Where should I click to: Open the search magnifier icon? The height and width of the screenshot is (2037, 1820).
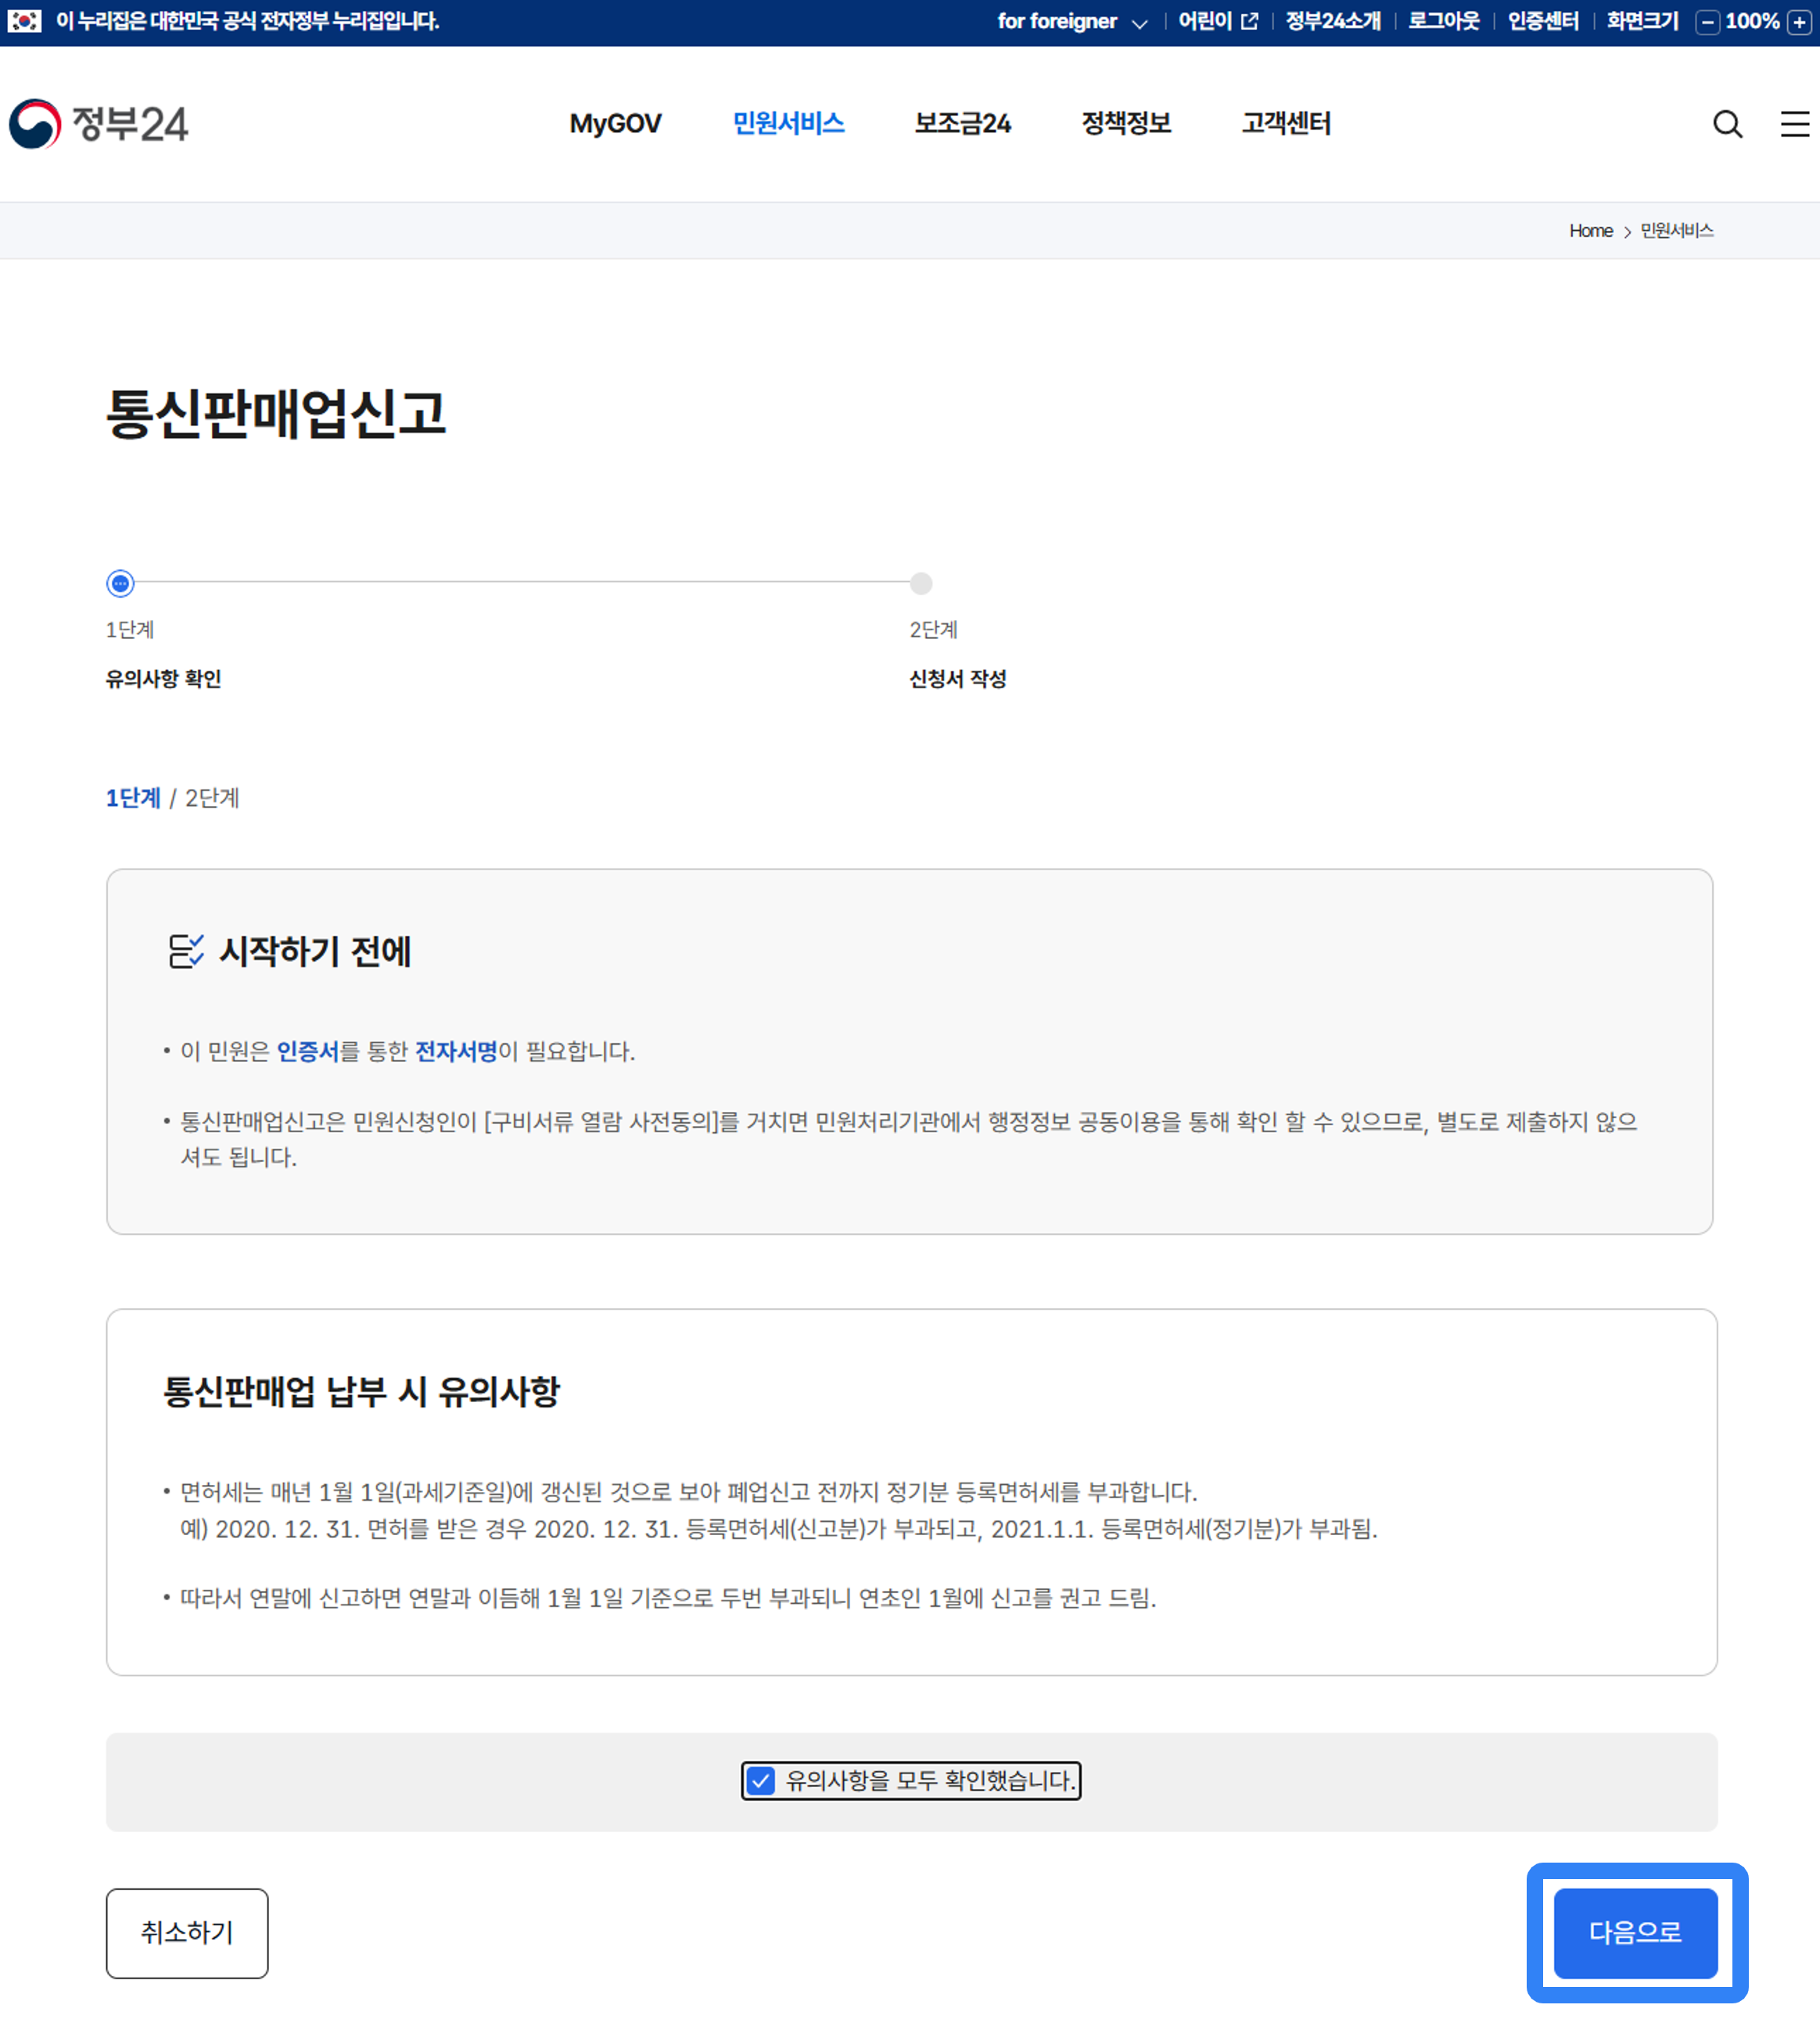pyautogui.click(x=1727, y=124)
